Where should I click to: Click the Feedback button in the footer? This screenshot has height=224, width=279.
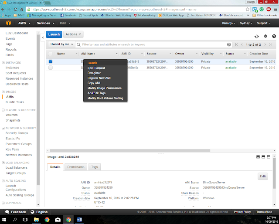tap(16, 212)
